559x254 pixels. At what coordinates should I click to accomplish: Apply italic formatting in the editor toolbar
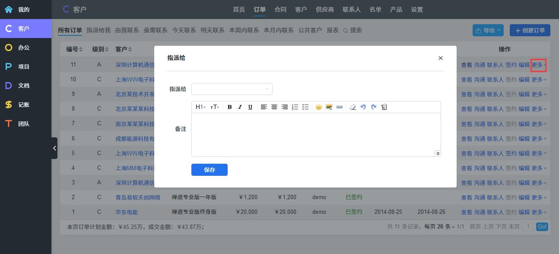pos(240,107)
